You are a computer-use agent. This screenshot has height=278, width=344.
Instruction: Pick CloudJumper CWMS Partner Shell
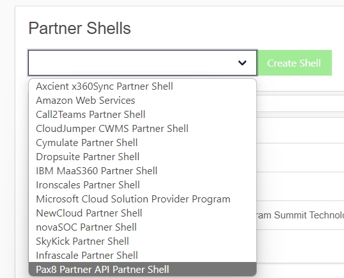pyautogui.click(x=143, y=128)
